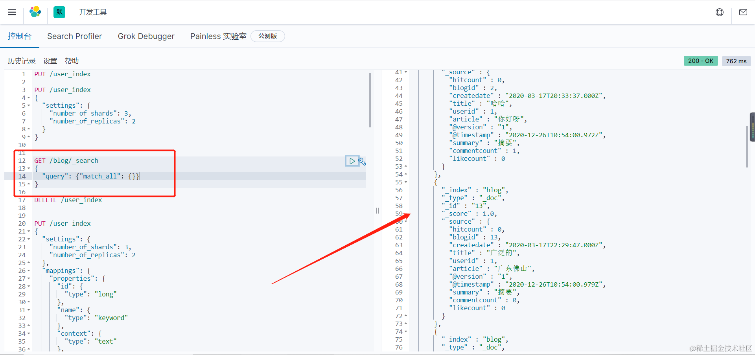Collapse the query block at line 13
This screenshot has width=755, height=355.
click(29, 168)
